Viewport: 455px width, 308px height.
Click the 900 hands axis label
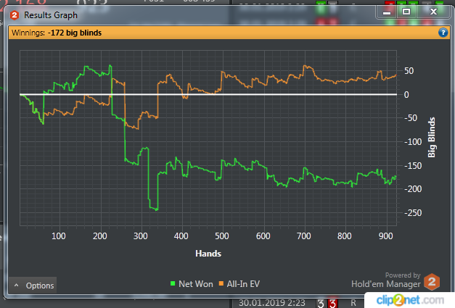[x=385, y=236]
